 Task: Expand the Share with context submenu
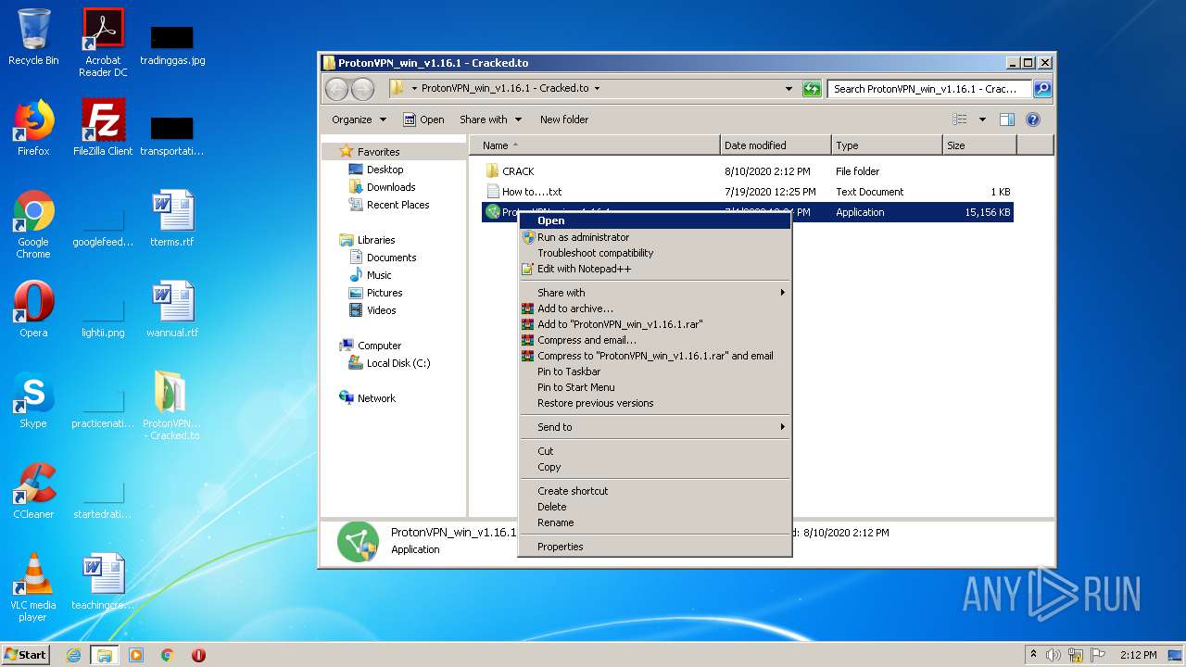click(783, 293)
